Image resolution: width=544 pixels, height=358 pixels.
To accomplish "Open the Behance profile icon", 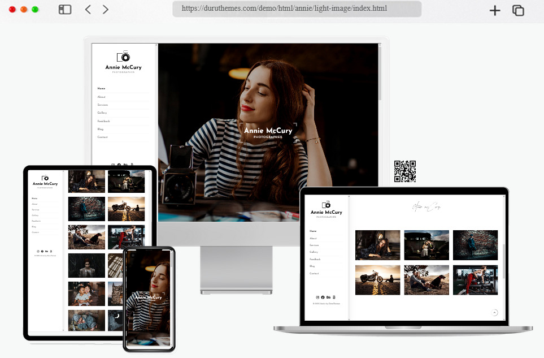I will pyautogui.click(x=328, y=297).
